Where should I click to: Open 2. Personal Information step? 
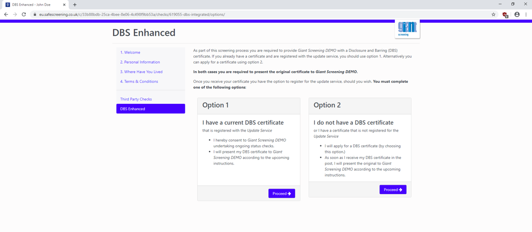[140, 62]
